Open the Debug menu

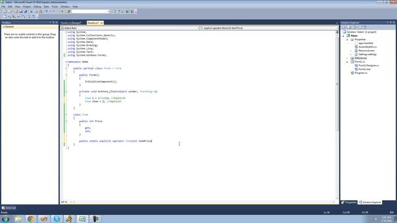tap(37, 7)
